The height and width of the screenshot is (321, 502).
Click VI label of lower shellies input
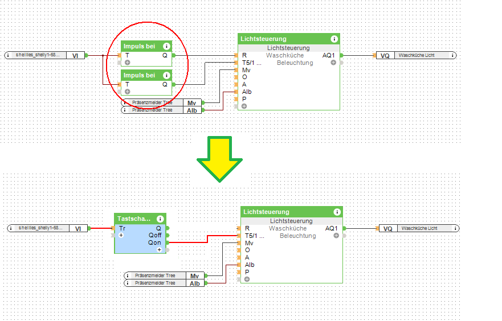pos(78,229)
